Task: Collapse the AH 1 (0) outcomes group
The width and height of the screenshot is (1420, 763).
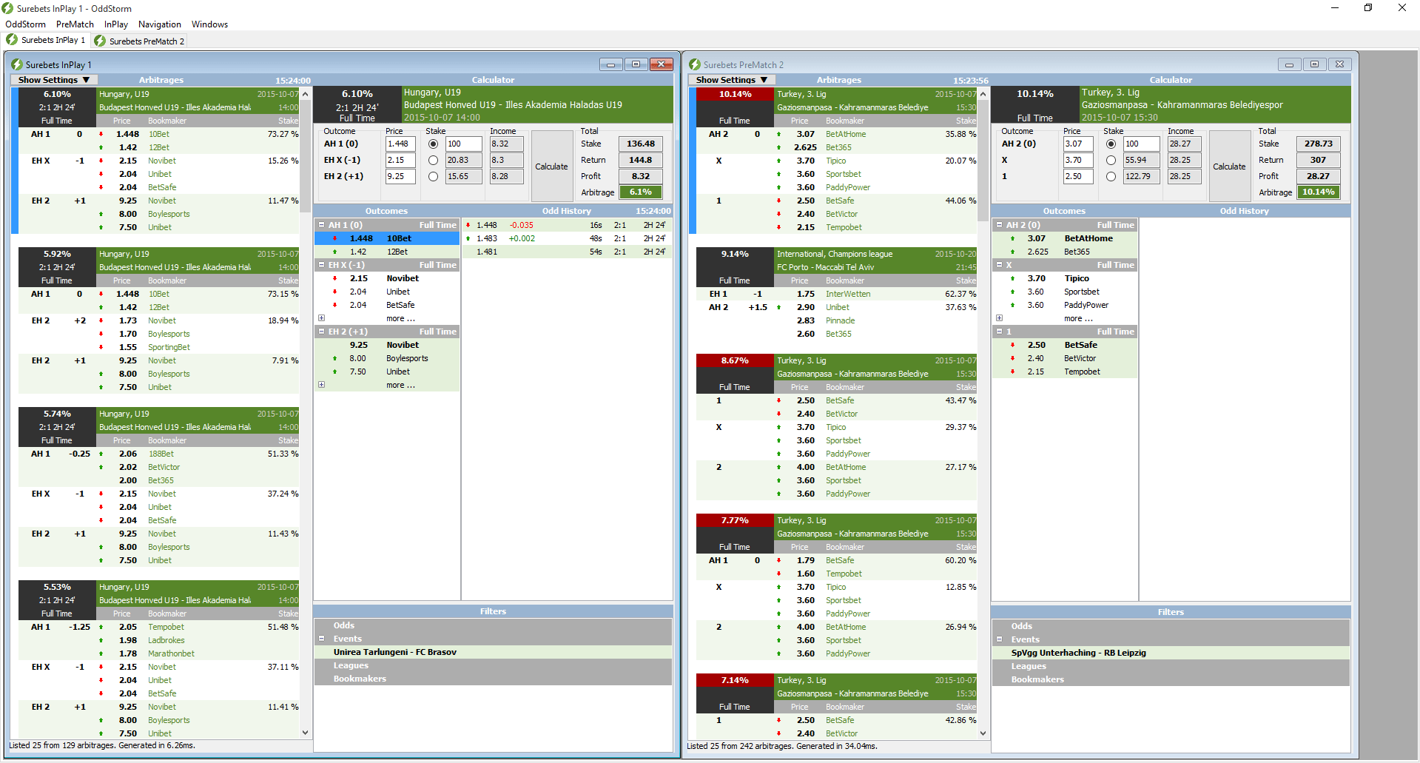Action: [322, 225]
